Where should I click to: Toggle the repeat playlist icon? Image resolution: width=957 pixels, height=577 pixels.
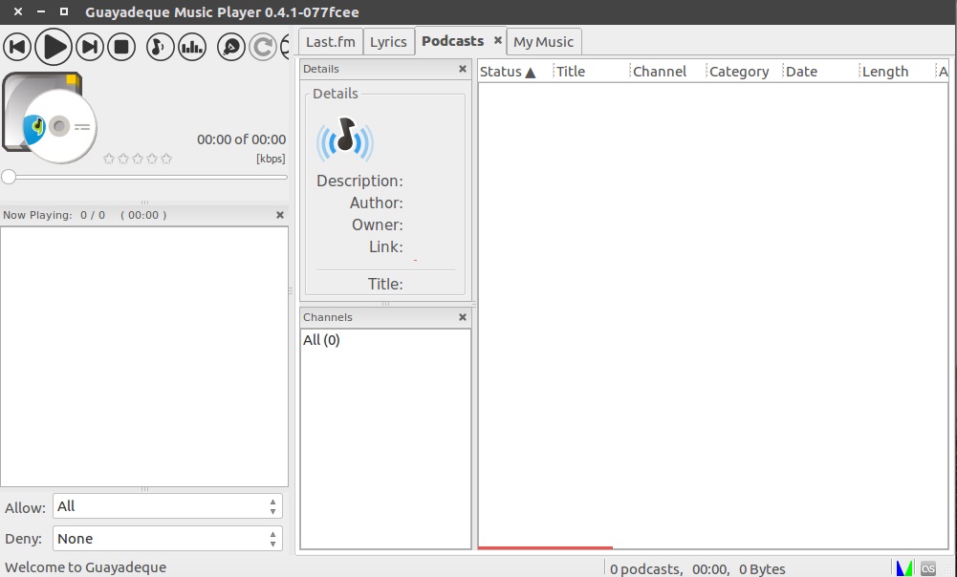[x=262, y=46]
